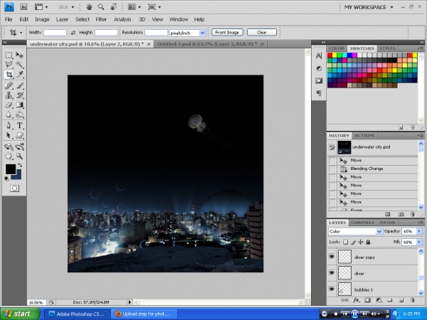
Task: Open the Opacity slider arrow
Action: (419, 231)
